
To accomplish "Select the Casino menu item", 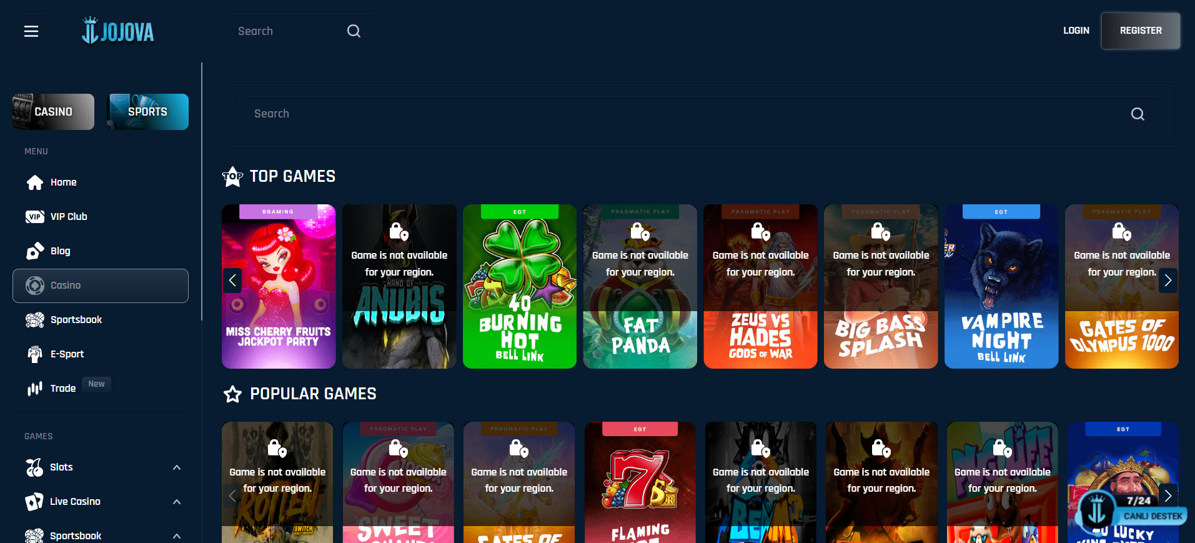I will (x=101, y=286).
